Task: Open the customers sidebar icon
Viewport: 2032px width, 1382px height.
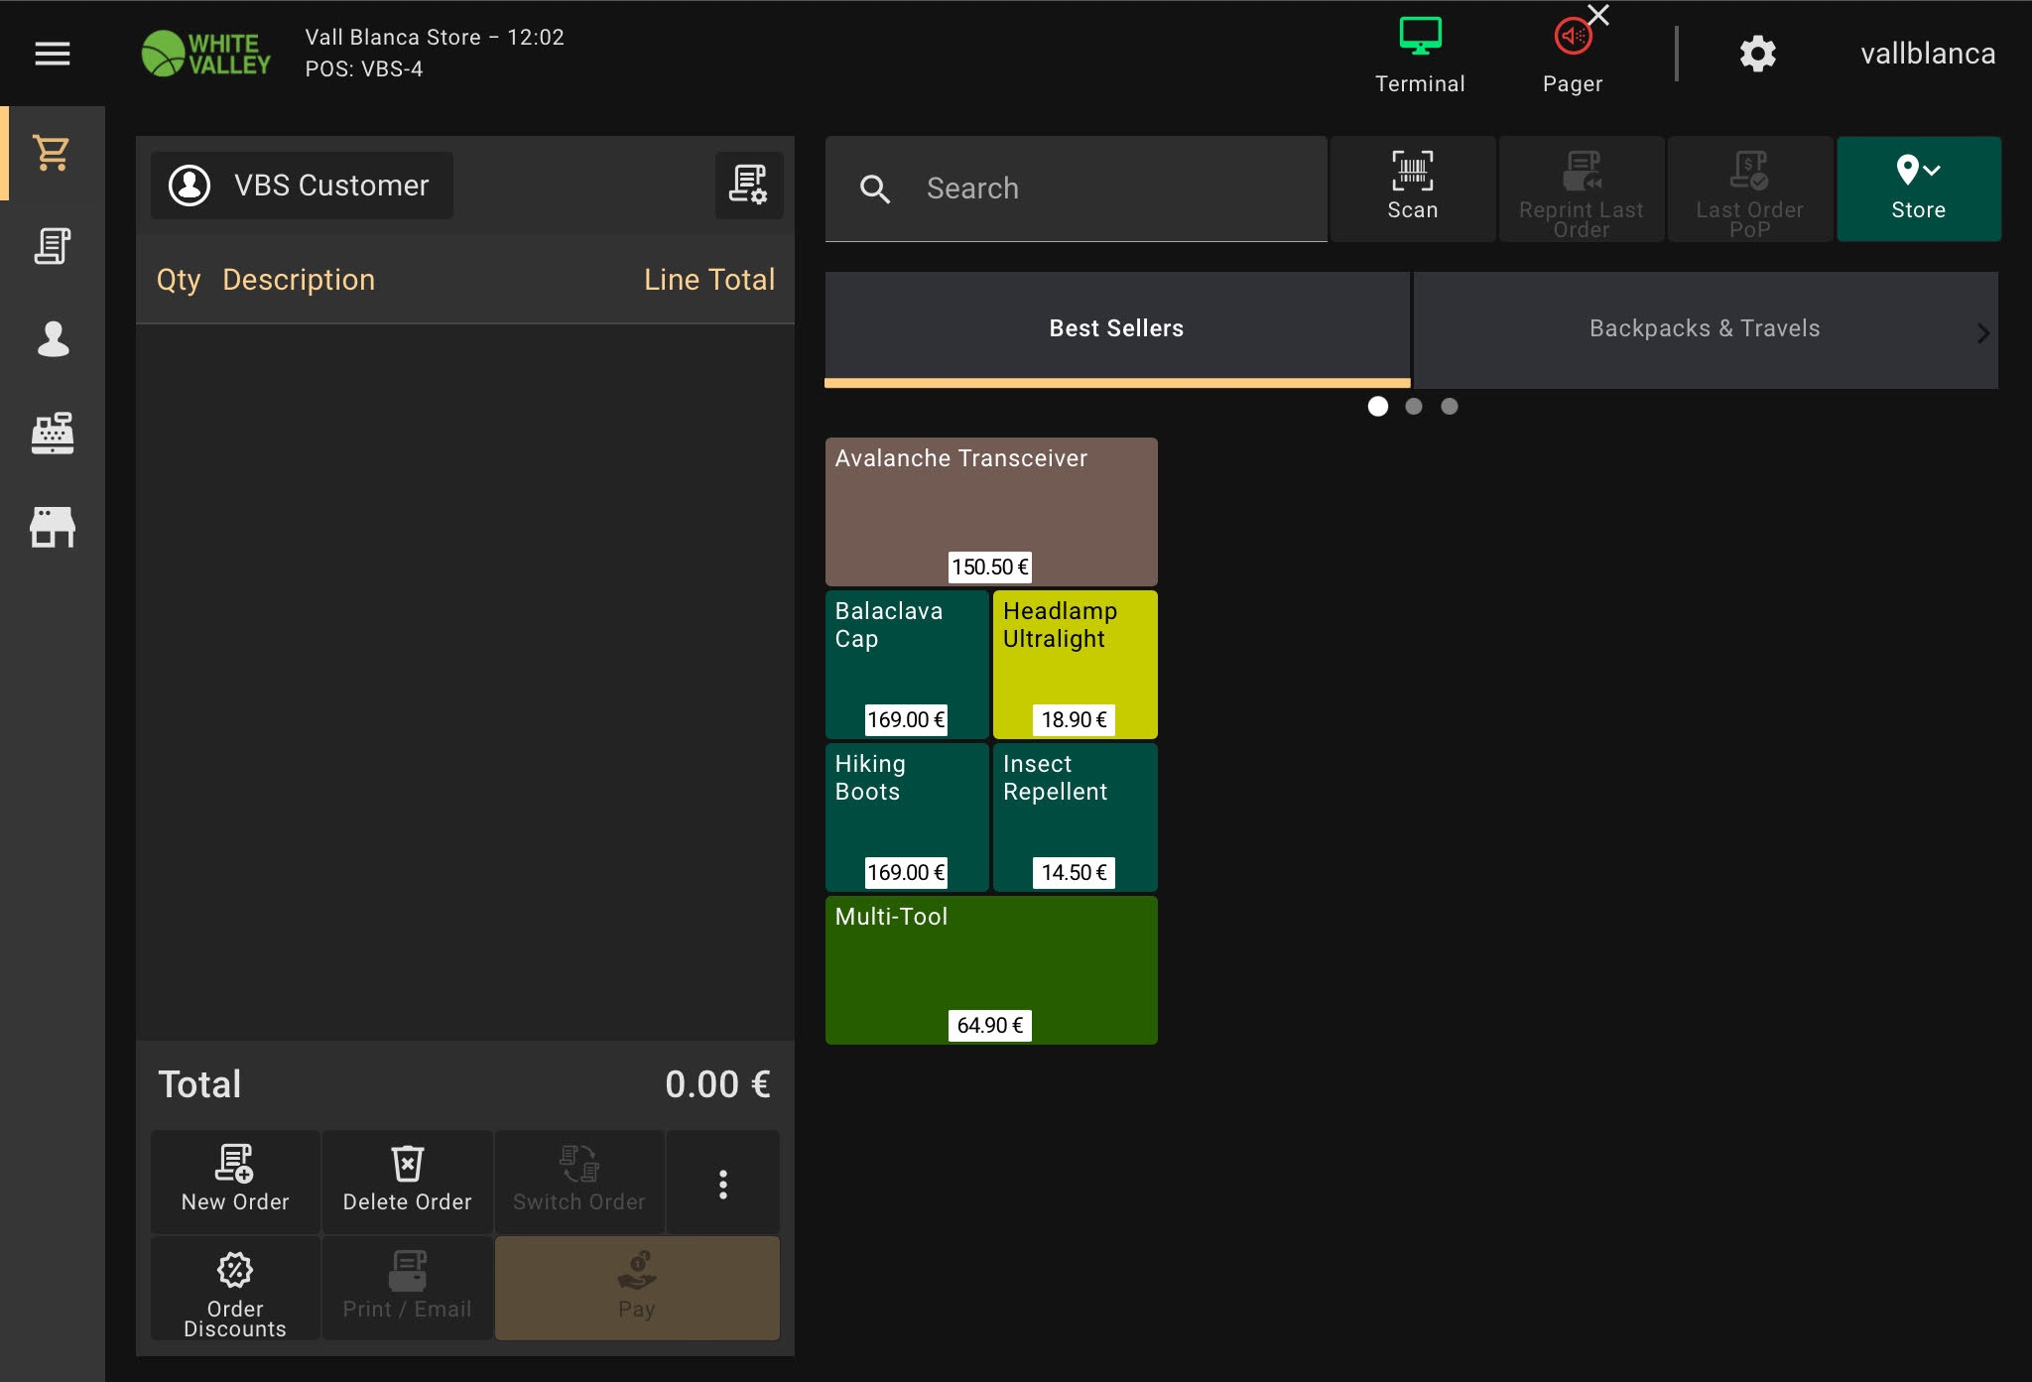Action: coord(52,339)
